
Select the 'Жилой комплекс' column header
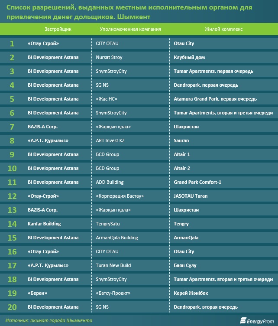pos(223,29)
